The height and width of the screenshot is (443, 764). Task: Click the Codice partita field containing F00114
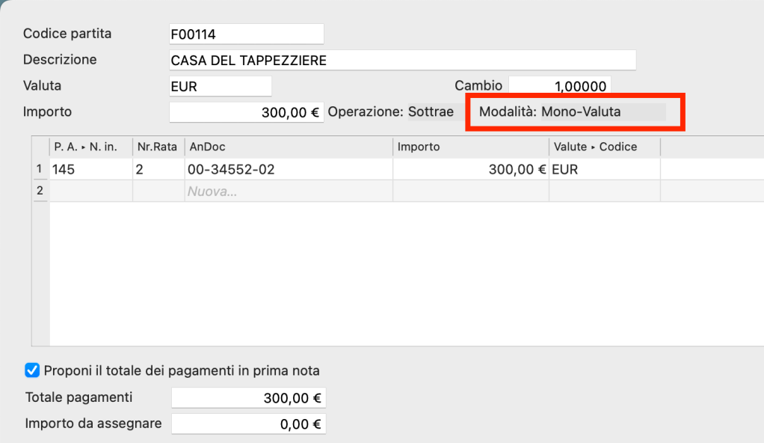tap(247, 34)
